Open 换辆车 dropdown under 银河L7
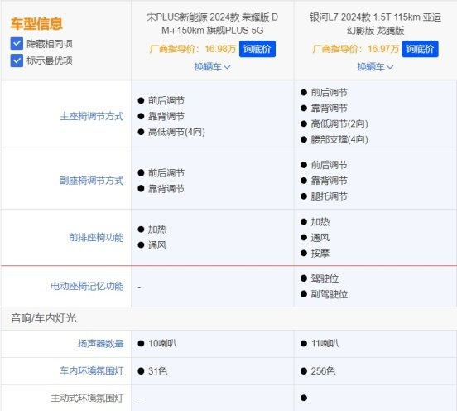This screenshot has width=457, height=411. 375,67
